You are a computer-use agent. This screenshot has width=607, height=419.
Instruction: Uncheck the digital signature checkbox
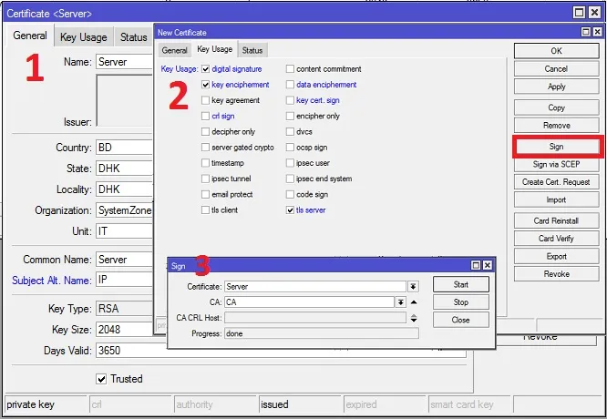tap(206, 69)
